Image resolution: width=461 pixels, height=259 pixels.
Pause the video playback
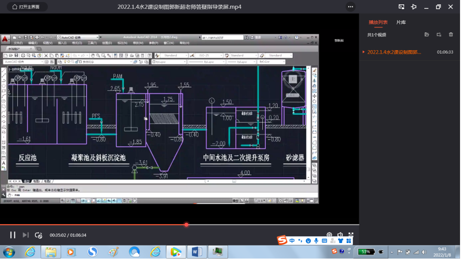click(x=13, y=235)
